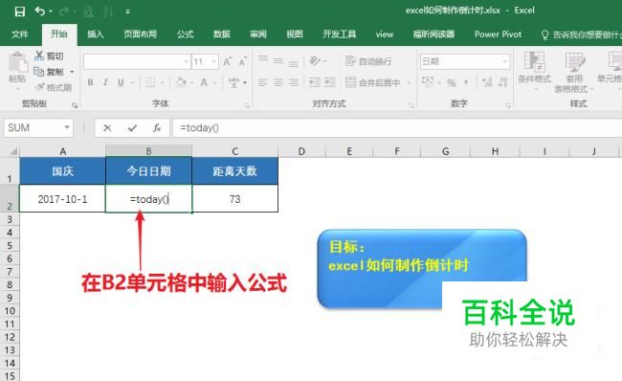Select the 国庆 header cell
The height and width of the screenshot is (381, 622).
tap(62, 171)
